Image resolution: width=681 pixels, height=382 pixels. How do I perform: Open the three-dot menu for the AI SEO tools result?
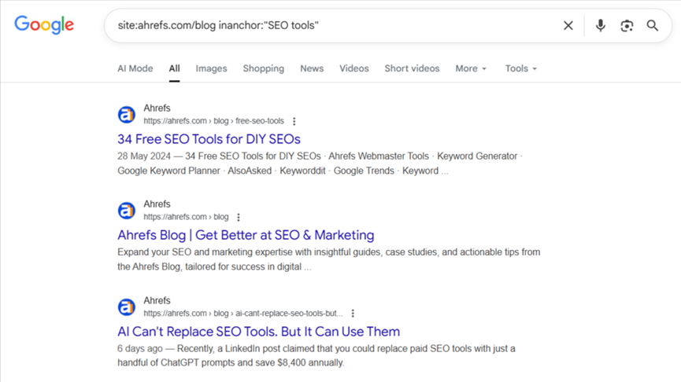353,313
